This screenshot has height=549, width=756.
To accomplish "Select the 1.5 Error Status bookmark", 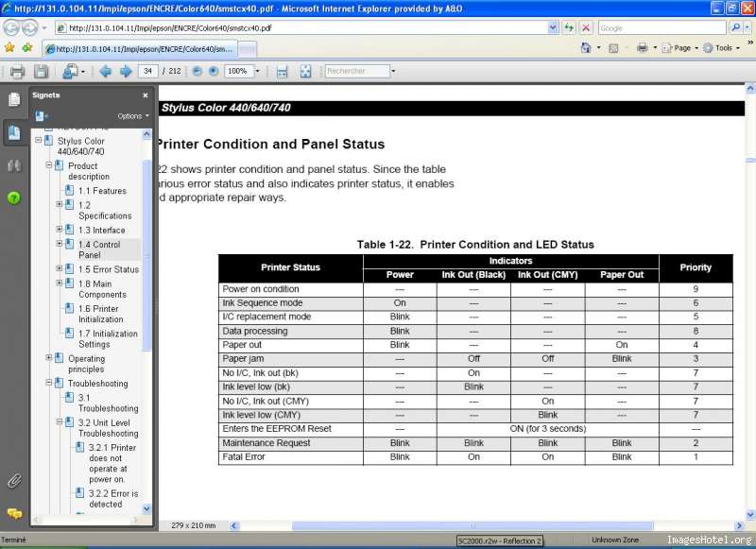I will 109,269.
